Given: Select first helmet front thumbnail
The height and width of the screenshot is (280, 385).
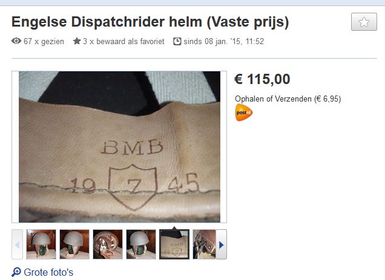Looking at the screenshot, I should pos(41,244).
